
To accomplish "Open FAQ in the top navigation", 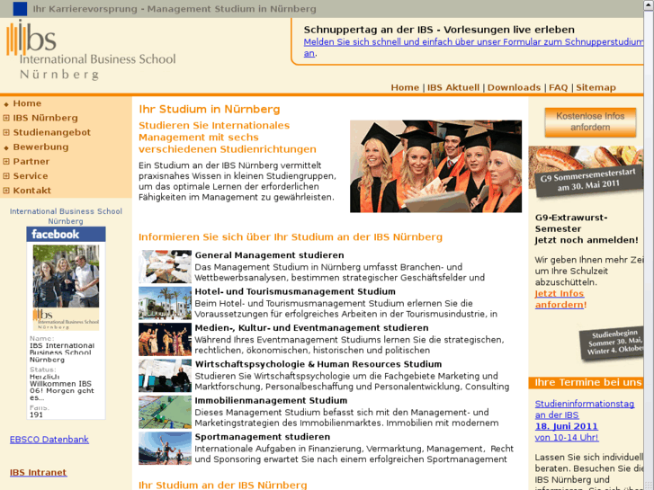I will click(558, 87).
